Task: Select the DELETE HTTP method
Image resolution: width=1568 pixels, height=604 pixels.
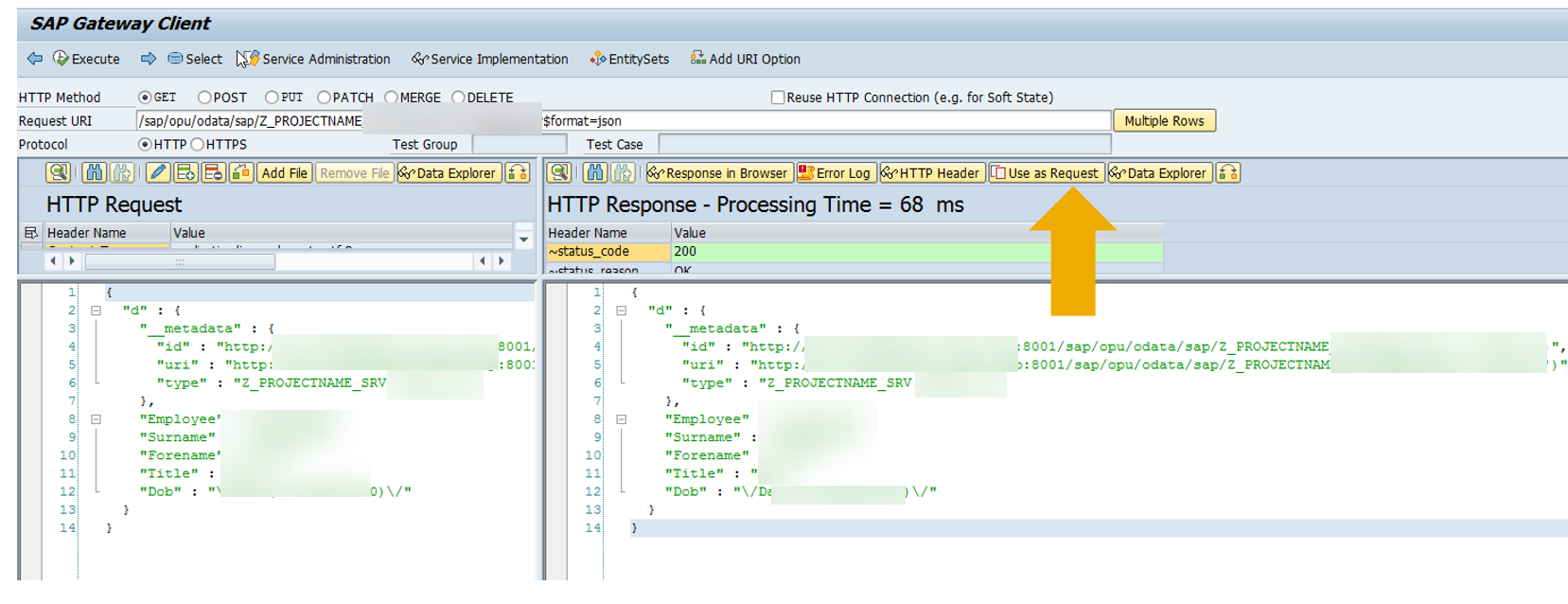Action: pos(458,98)
